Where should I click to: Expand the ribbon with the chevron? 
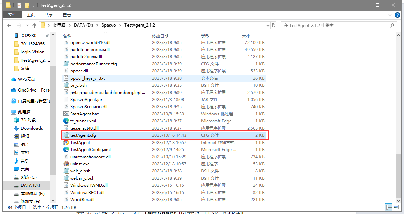(390, 15)
